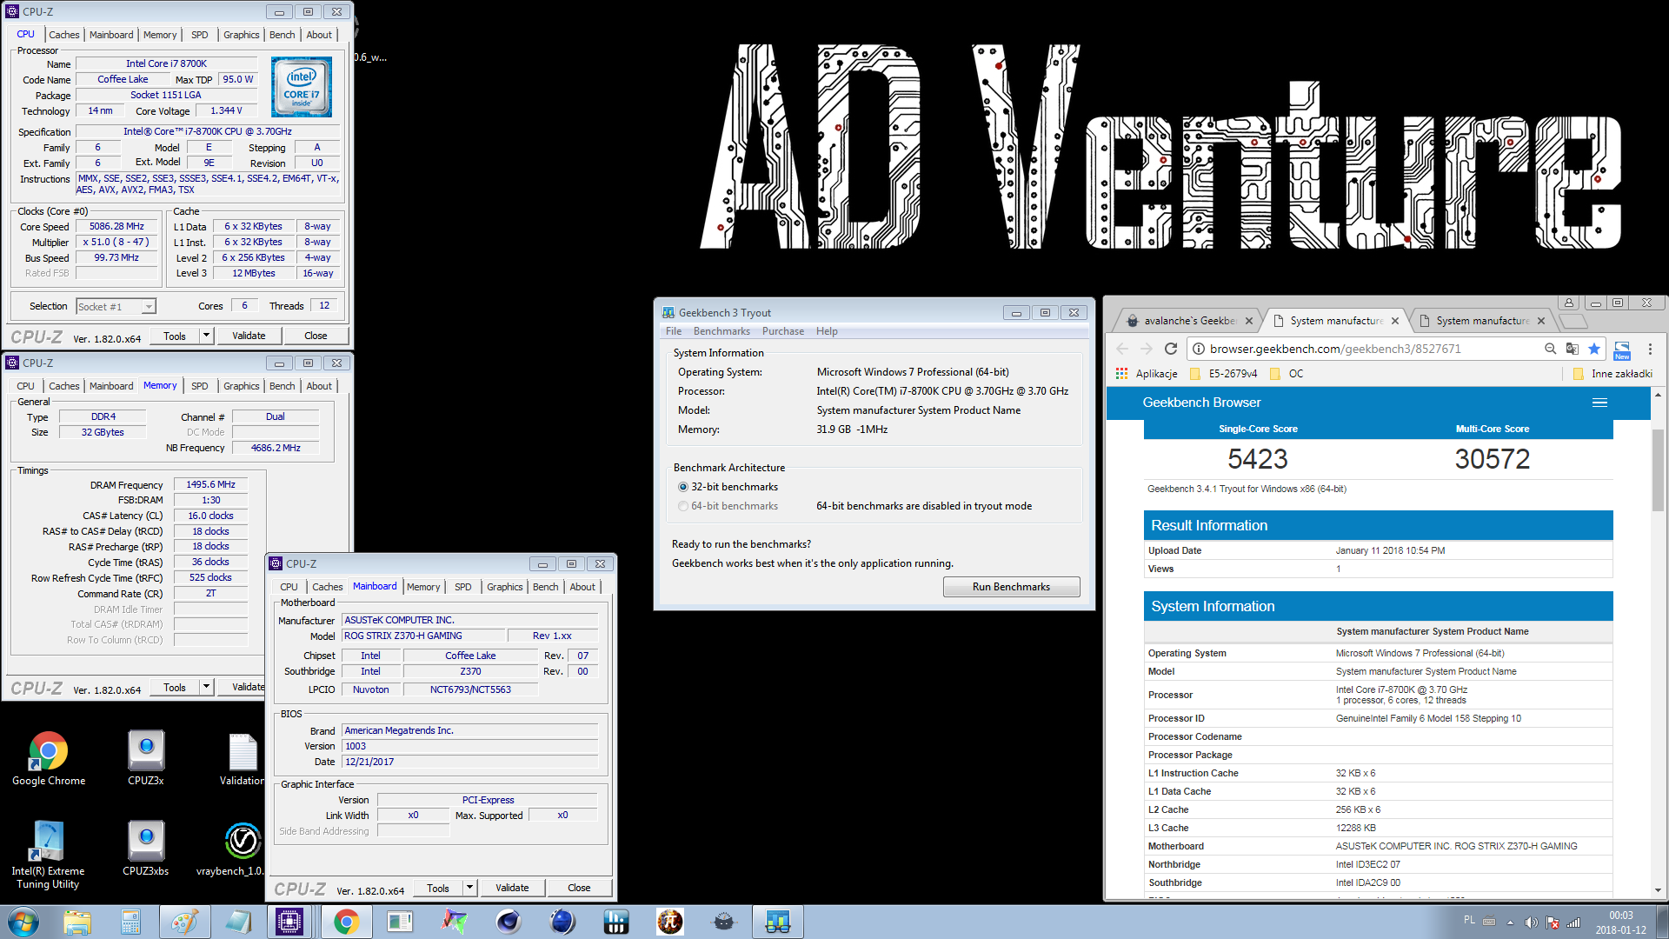Open SPD tab in Memory CPU-Z window

click(199, 386)
